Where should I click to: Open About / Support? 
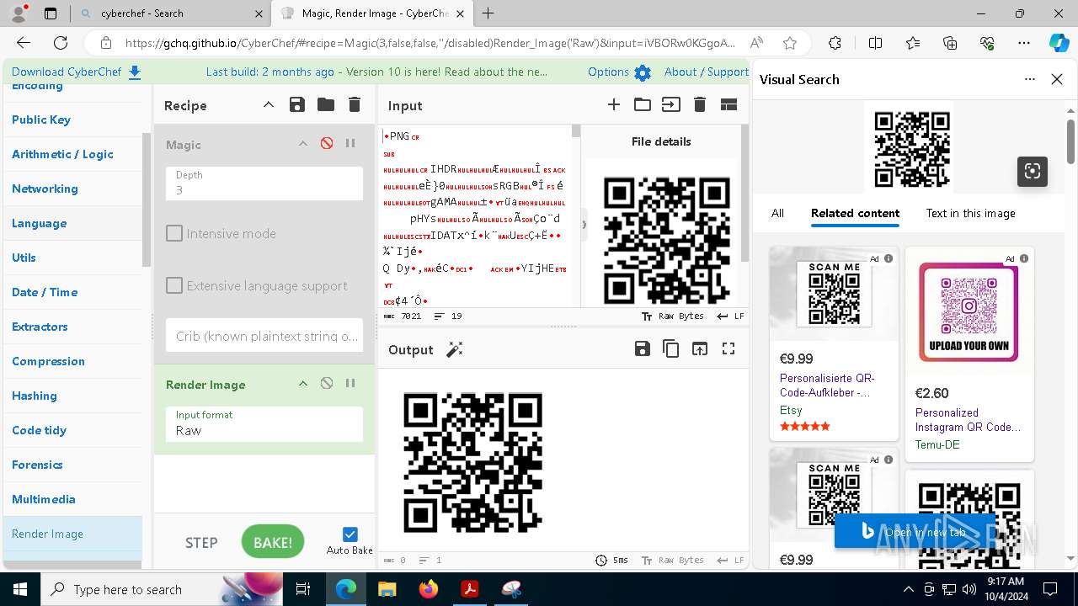[x=706, y=72]
